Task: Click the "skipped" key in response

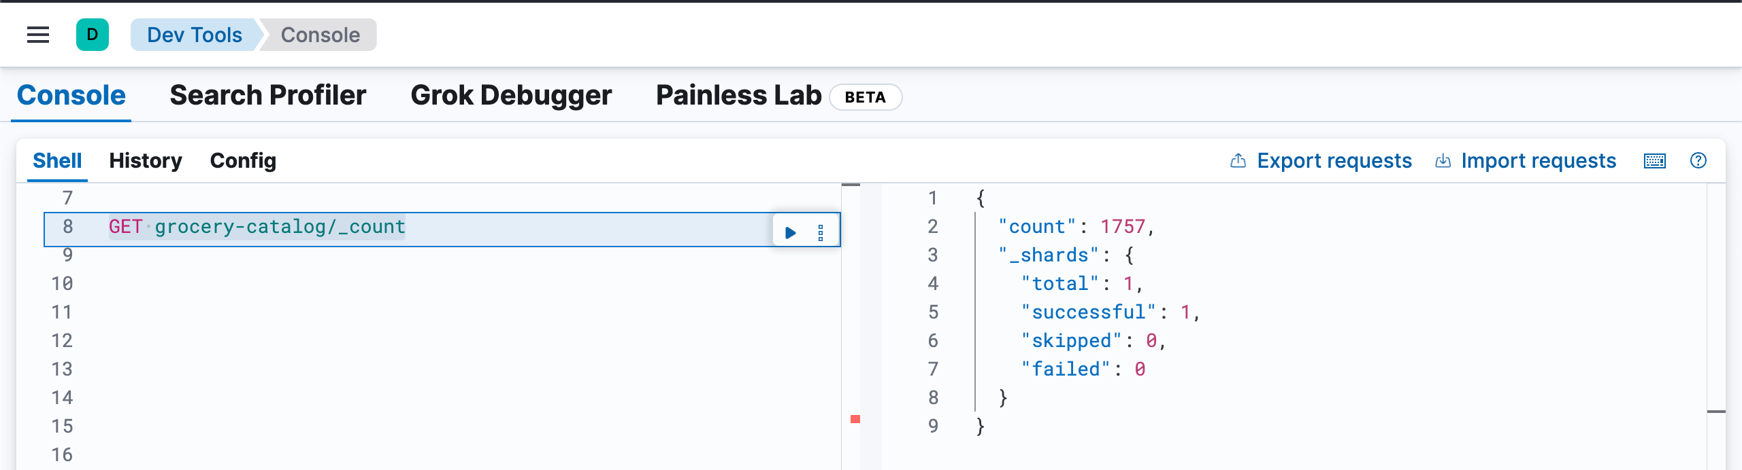Action: click(1072, 341)
